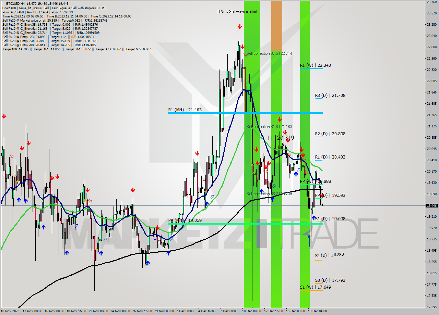Image resolution: width=439 pixels, height=315 pixels.
Task: Click the orange highlighted zone on the chart
Action: 277,26
